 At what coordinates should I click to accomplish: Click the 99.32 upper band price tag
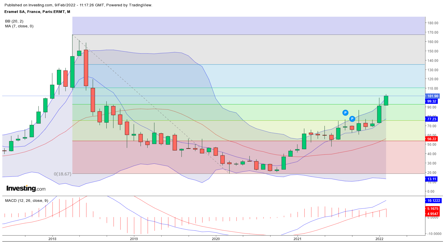pos(432,101)
